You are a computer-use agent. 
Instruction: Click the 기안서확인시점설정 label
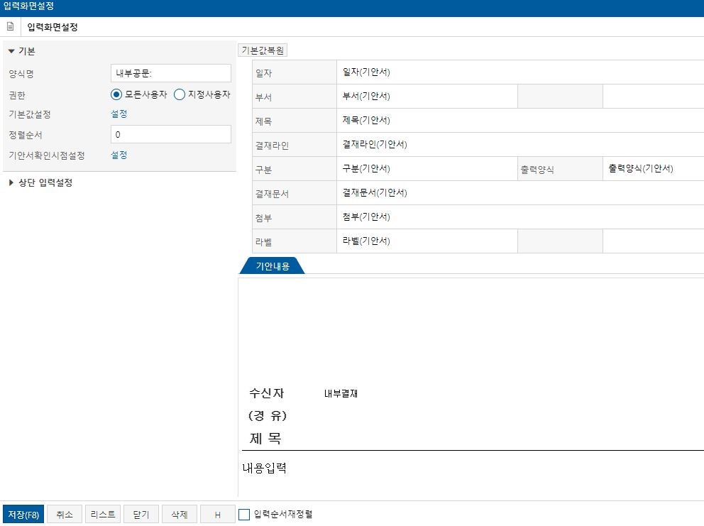click(x=47, y=155)
